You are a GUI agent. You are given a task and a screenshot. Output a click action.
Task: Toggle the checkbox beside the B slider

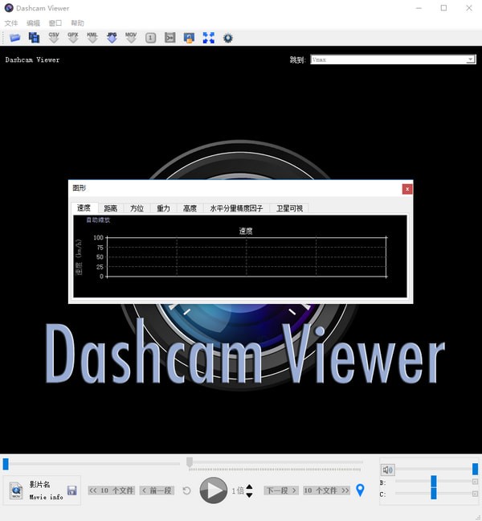tap(475, 482)
